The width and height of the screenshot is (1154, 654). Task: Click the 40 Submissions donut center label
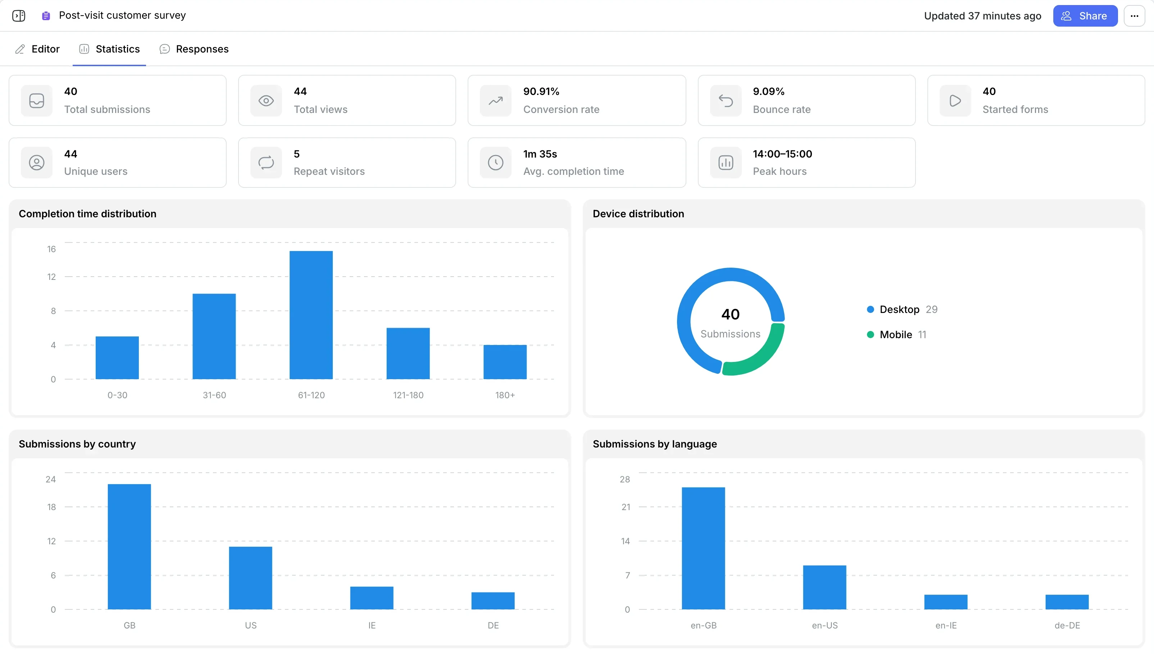(x=731, y=323)
